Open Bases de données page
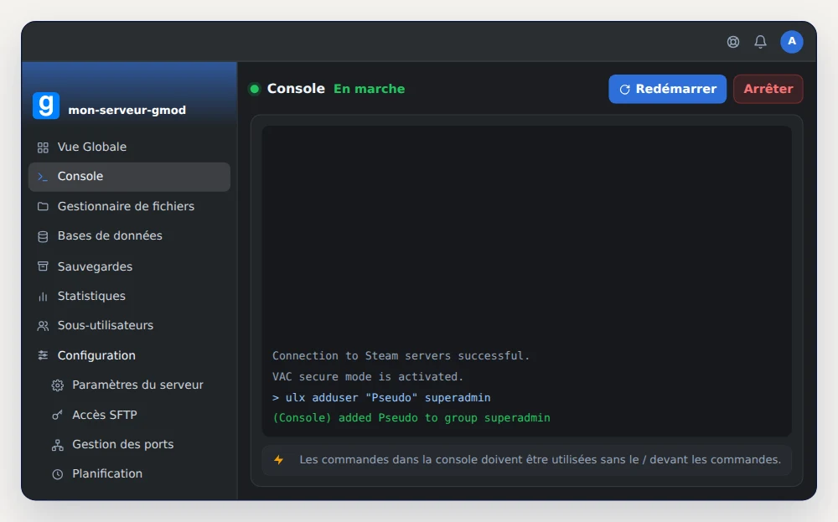 point(129,235)
